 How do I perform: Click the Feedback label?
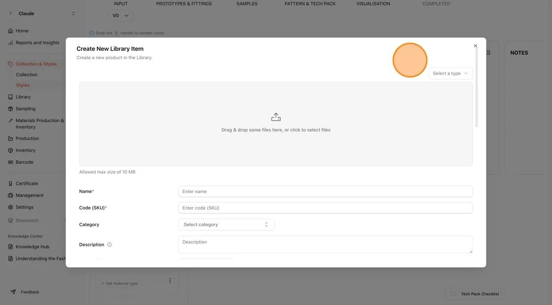point(30,292)
